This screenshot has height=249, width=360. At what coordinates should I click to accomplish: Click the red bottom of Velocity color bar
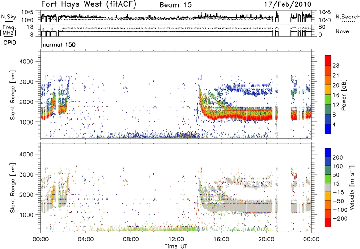pyautogui.click(x=328, y=222)
